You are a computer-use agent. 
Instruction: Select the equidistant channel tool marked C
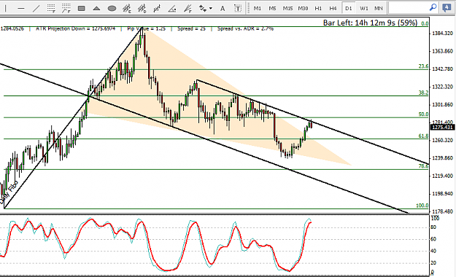tap(127, 9)
